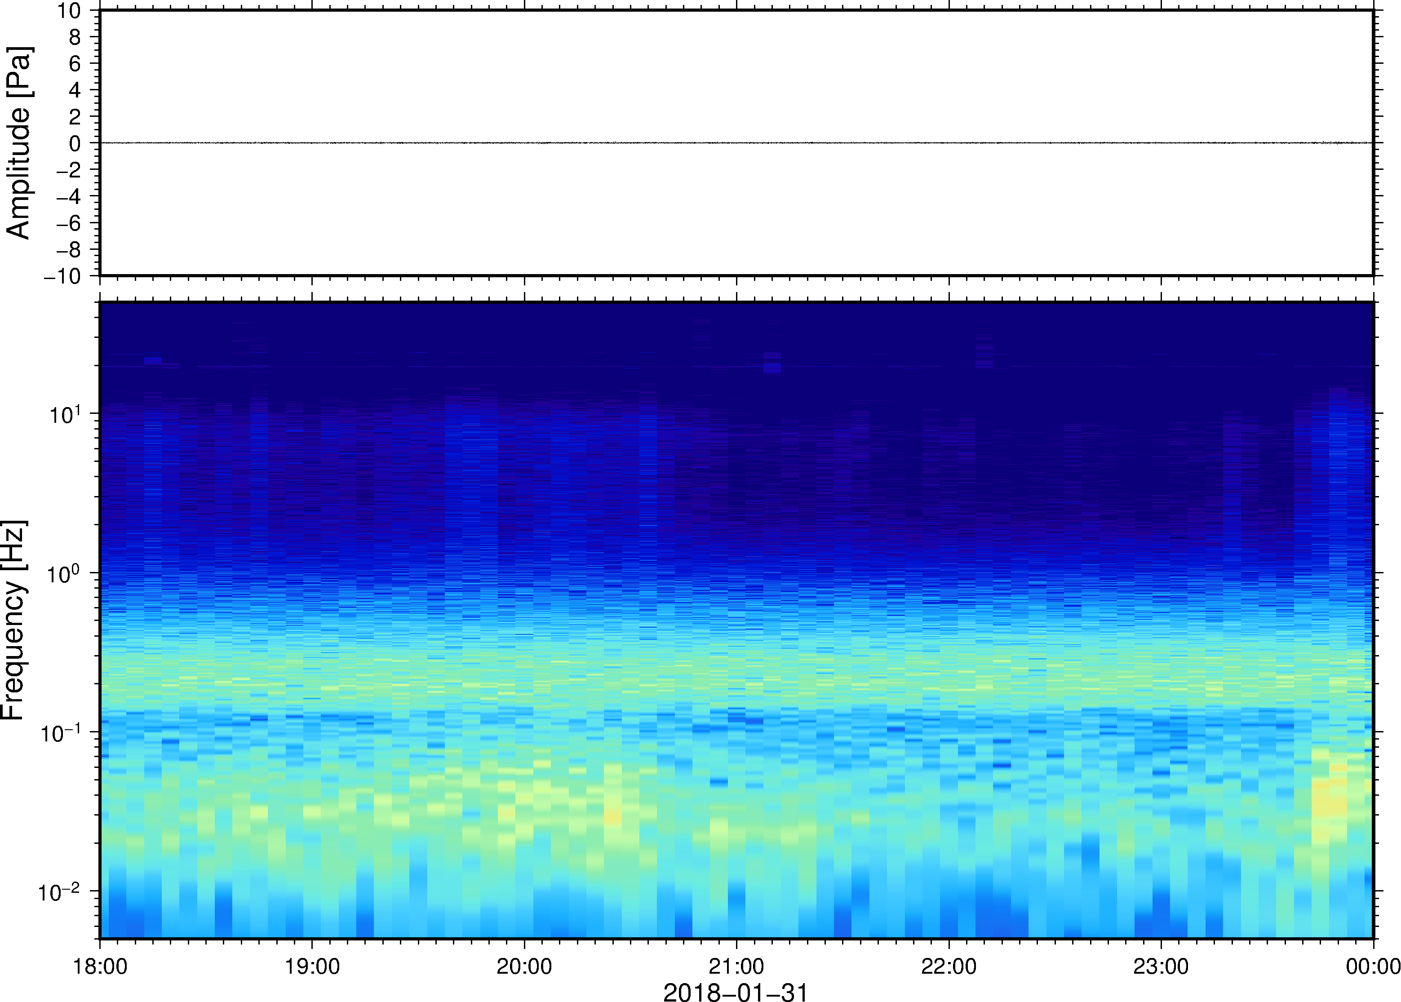1401x1002 pixels.
Task: Click the 21:00 time axis label
Action: pos(736,967)
